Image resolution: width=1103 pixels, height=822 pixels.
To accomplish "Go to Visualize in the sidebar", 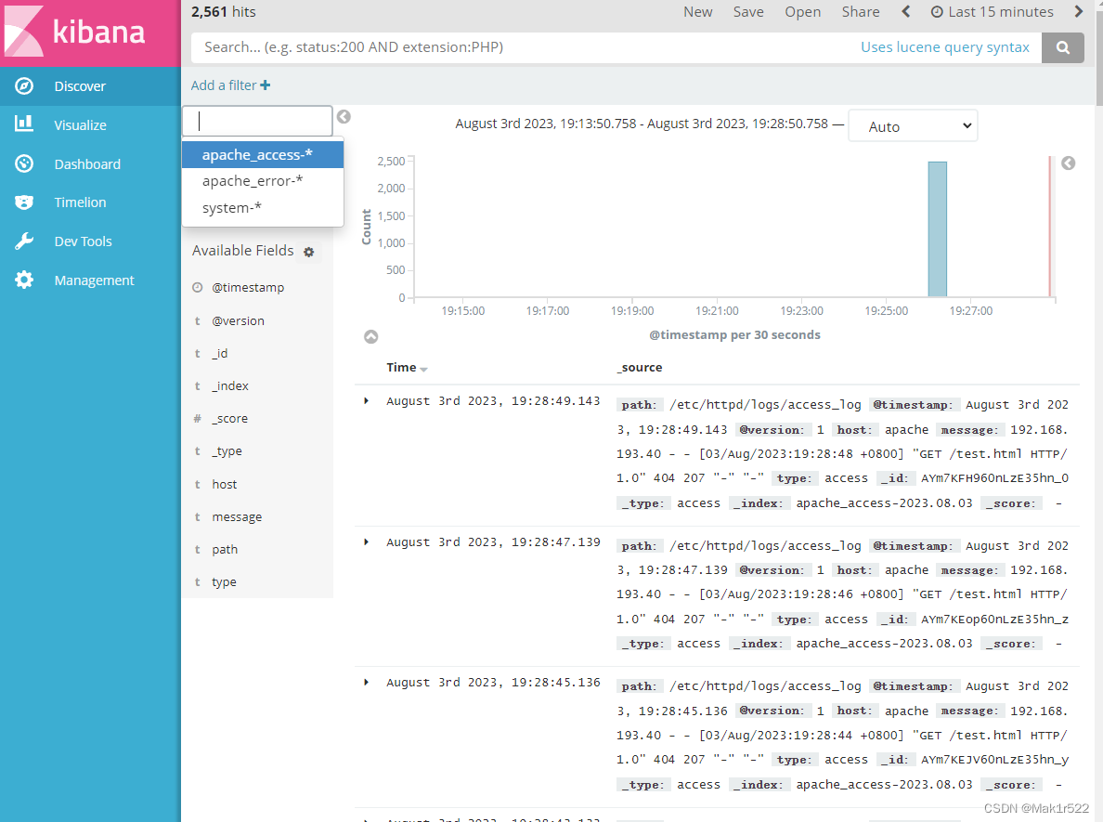I will pyautogui.click(x=90, y=124).
